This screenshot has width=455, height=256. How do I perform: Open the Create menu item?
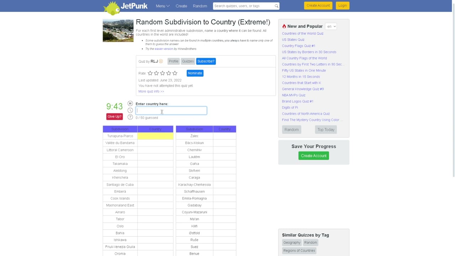181,6
